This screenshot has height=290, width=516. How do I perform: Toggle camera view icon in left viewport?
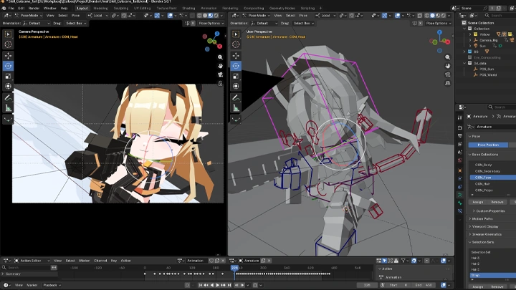tap(220, 74)
